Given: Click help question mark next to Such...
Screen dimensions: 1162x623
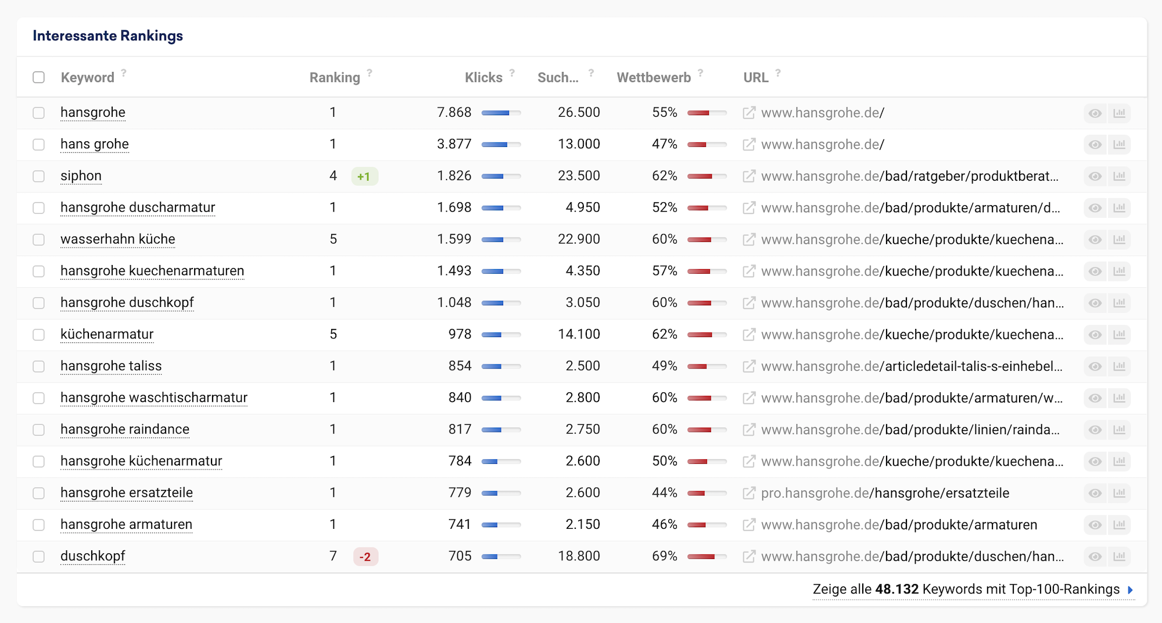Looking at the screenshot, I should 591,73.
